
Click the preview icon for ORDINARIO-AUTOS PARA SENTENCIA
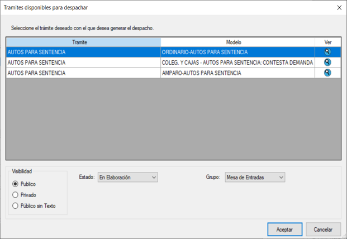(x=327, y=52)
